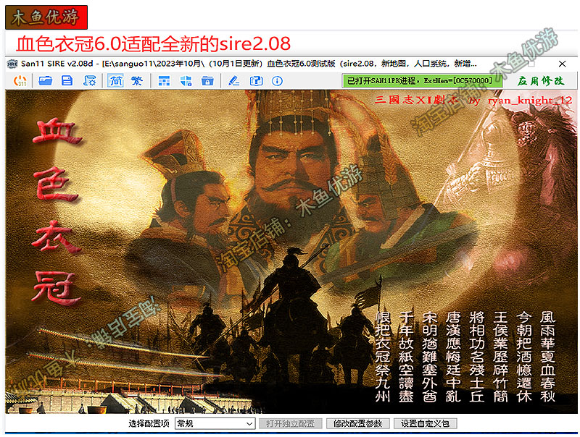Click the green SAN11PK process status box
Viewport: 580px width, 437px height.
pos(422,80)
